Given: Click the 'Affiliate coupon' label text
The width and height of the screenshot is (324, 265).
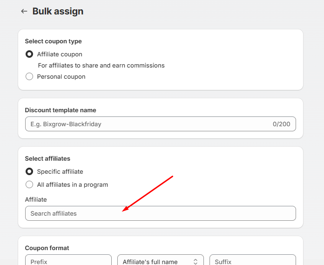Looking at the screenshot, I should point(60,54).
